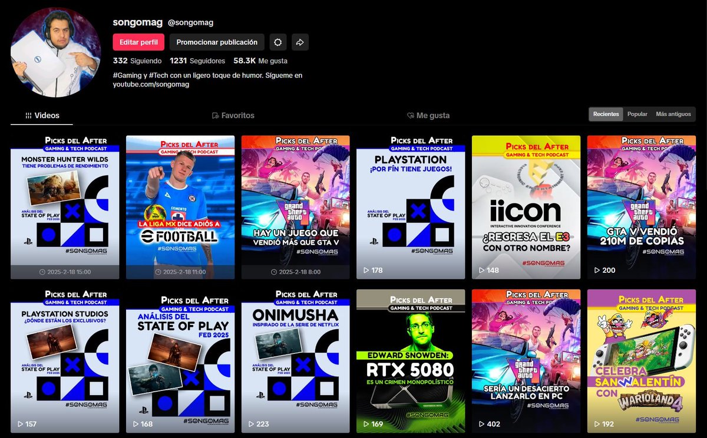The height and width of the screenshot is (438, 707).
Task: Click the @songomag username handle
Action: tap(190, 22)
